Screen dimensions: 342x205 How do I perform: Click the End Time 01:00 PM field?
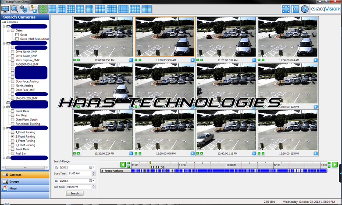click(x=80, y=187)
